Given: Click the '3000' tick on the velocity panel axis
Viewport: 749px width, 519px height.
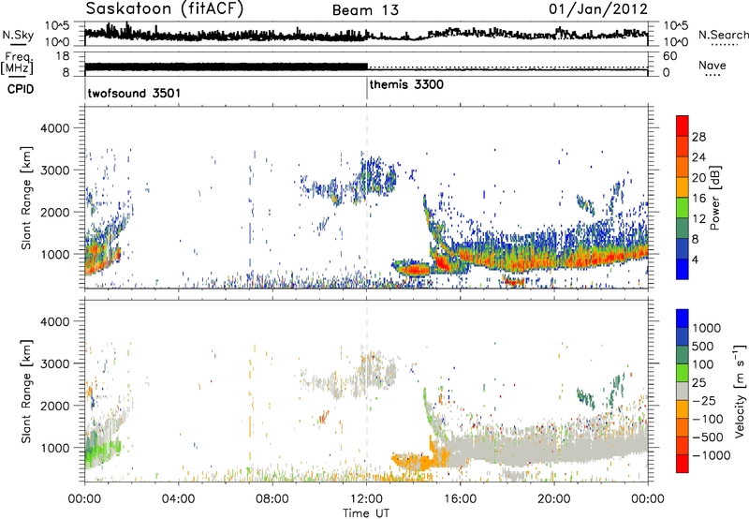Looking at the screenshot, I should click(55, 363).
